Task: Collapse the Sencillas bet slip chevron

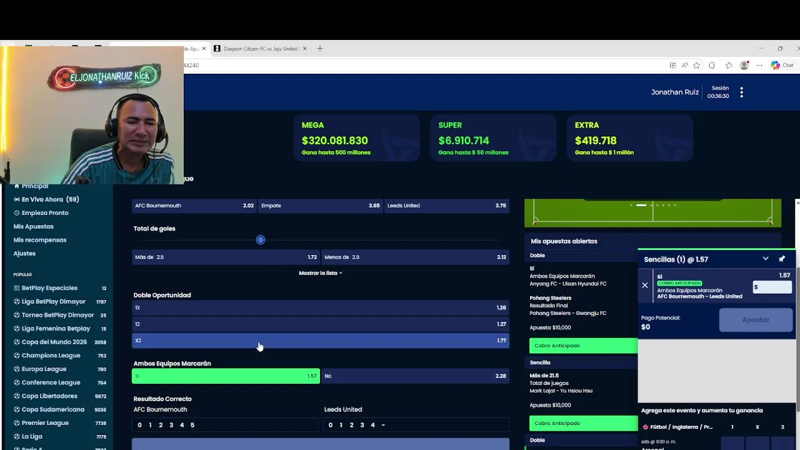Action: (766, 259)
